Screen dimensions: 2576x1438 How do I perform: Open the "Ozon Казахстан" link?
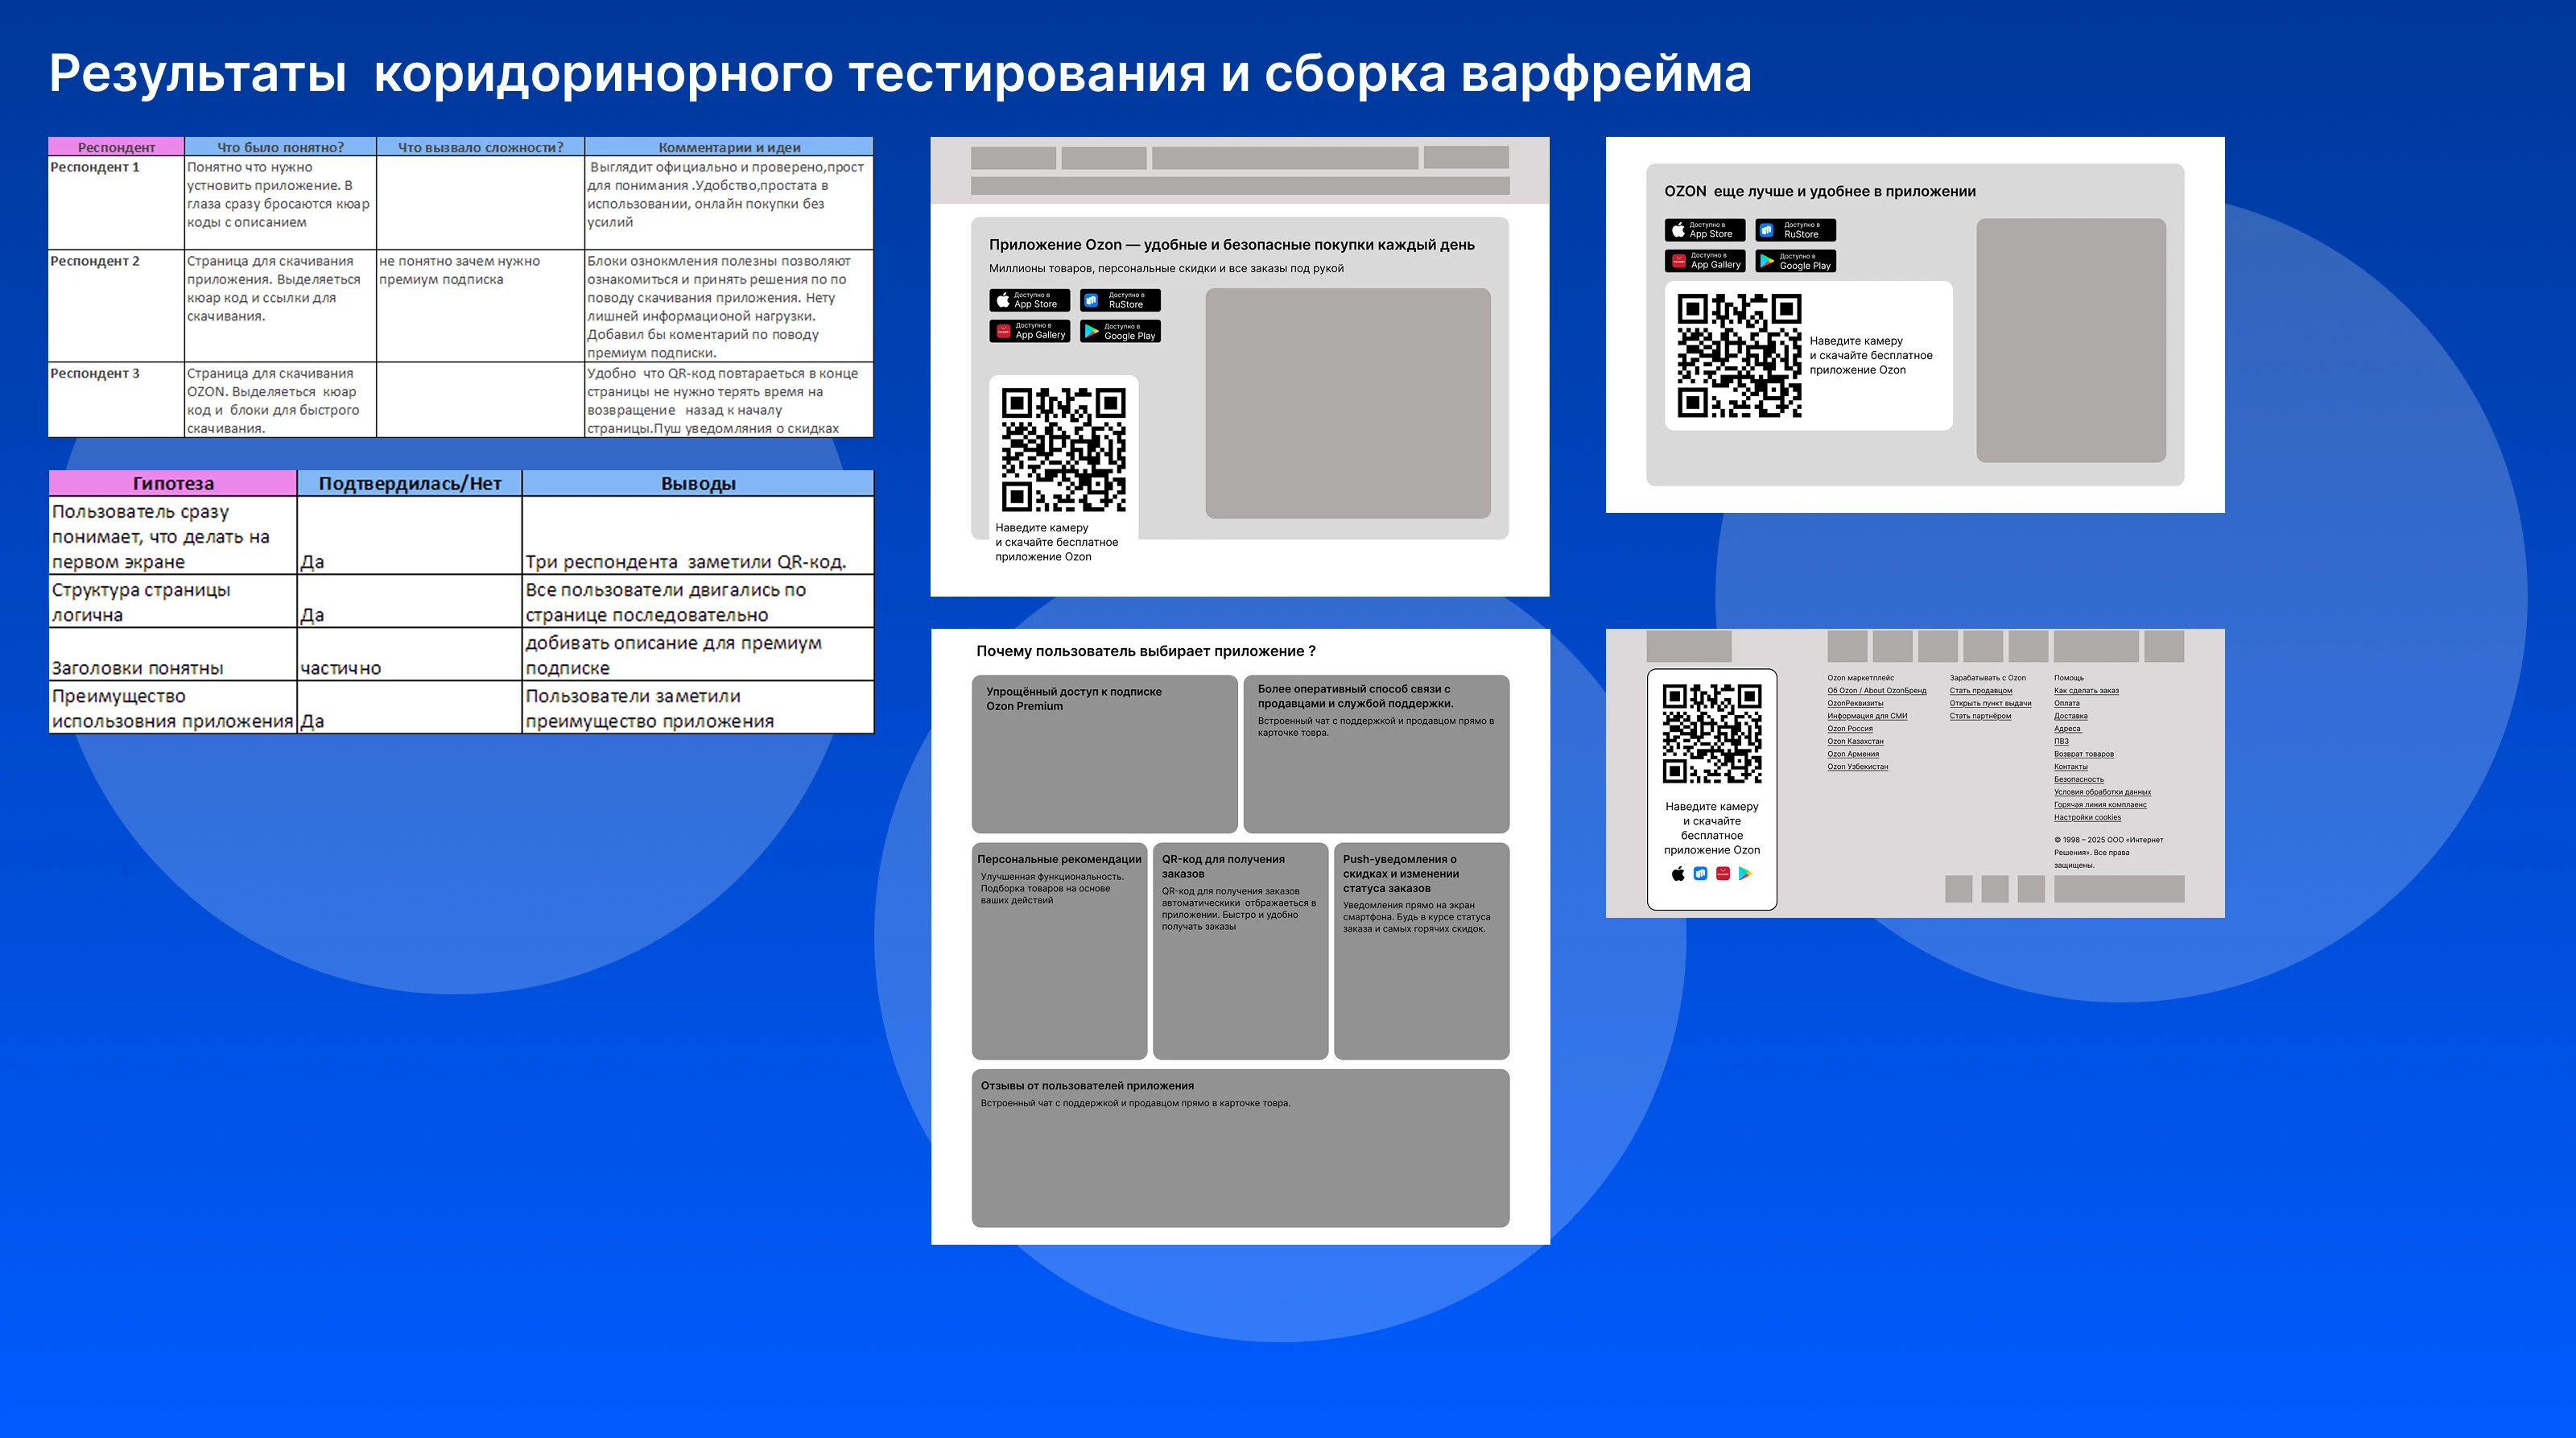pos(1856,741)
